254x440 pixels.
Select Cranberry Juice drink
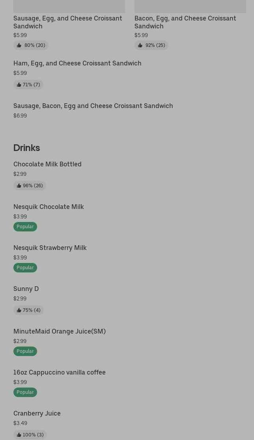(x=37, y=413)
